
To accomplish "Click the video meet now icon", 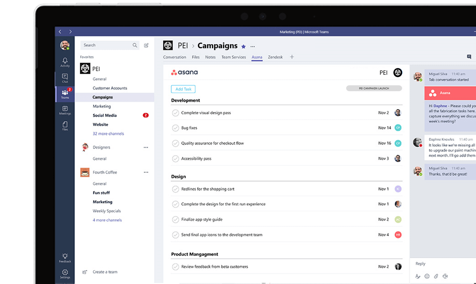I will pos(445,276).
